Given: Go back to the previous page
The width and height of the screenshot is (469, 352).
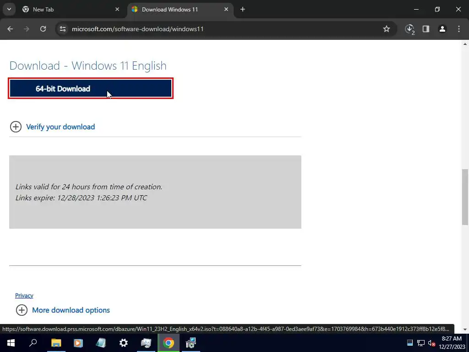Looking at the screenshot, I should 10,29.
